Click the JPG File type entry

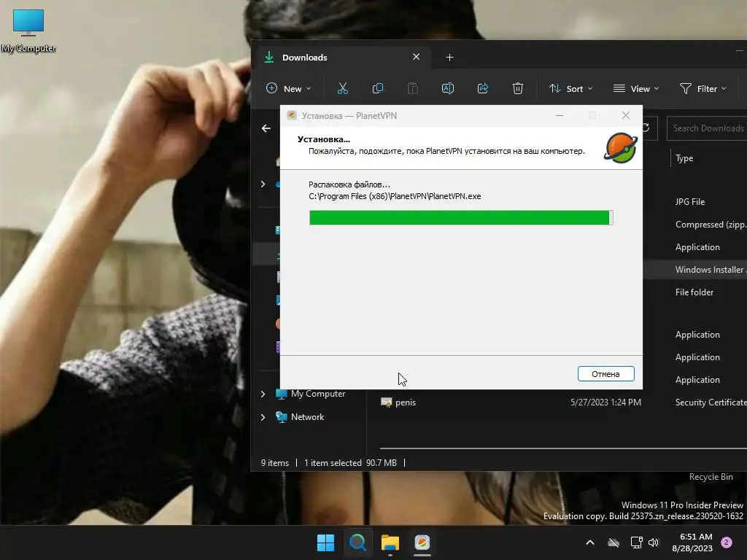pyautogui.click(x=690, y=202)
